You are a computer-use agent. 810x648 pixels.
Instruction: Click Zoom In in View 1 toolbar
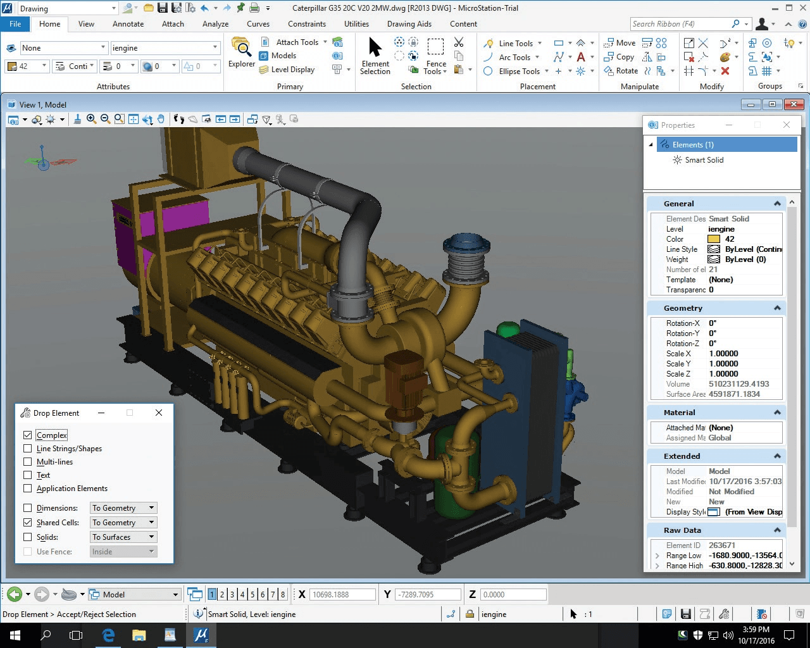[x=91, y=119]
